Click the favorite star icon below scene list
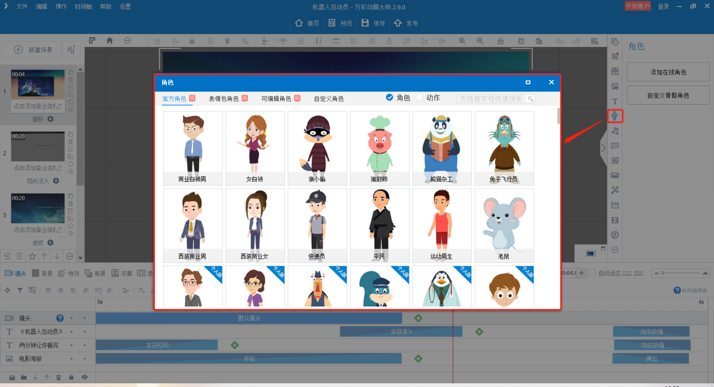Screen dimensions: 714x387 click(32, 256)
